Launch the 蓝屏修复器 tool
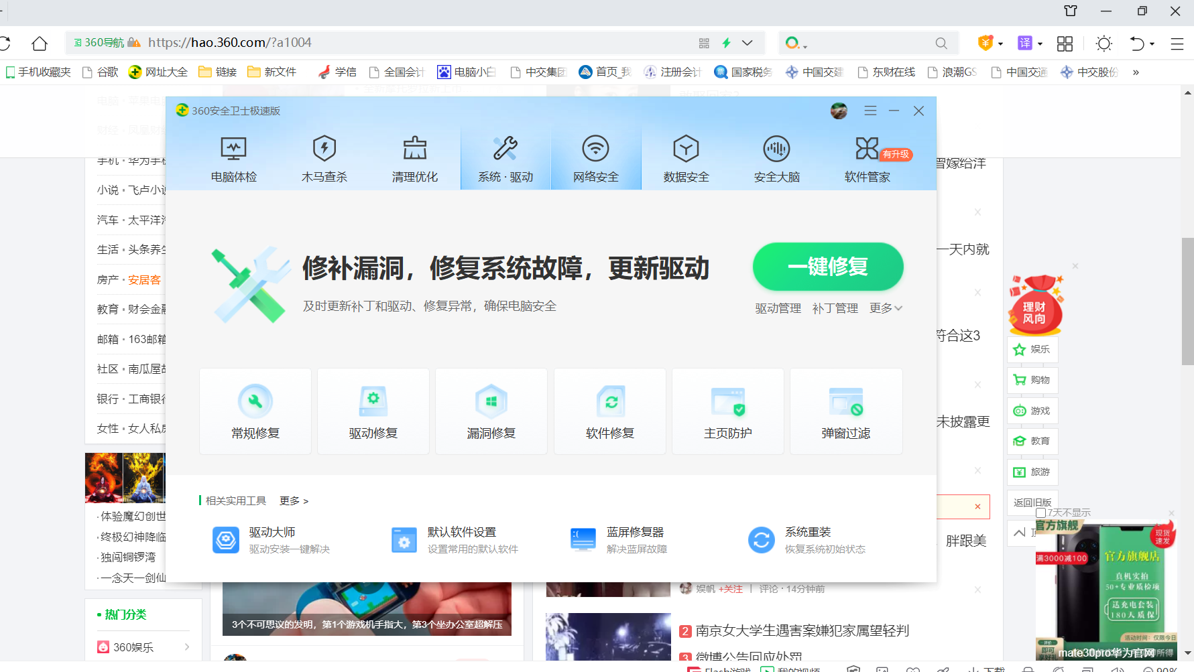 coord(618,540)
